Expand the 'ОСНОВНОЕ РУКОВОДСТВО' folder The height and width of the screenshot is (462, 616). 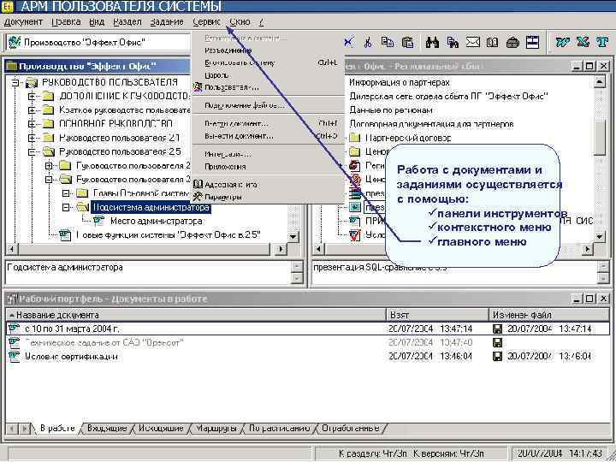pos(32,124)
